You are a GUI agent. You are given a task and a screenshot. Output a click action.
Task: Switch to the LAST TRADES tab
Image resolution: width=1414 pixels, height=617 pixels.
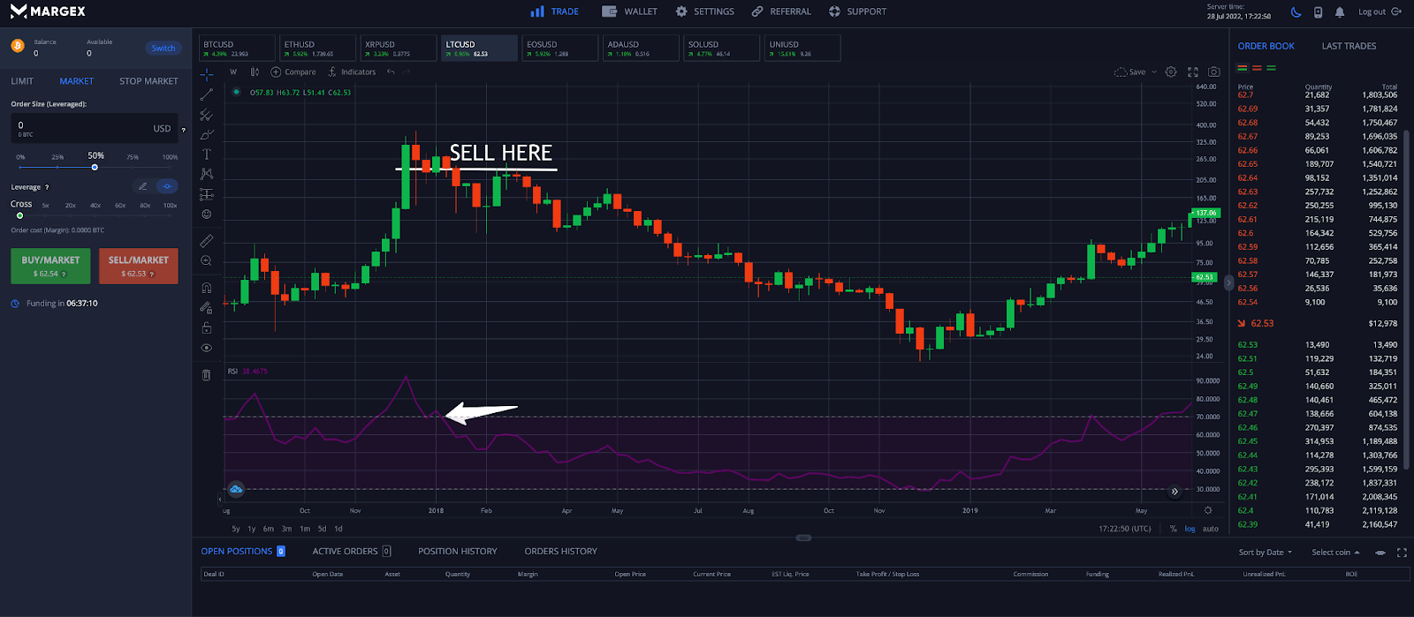pos(1349,46)
